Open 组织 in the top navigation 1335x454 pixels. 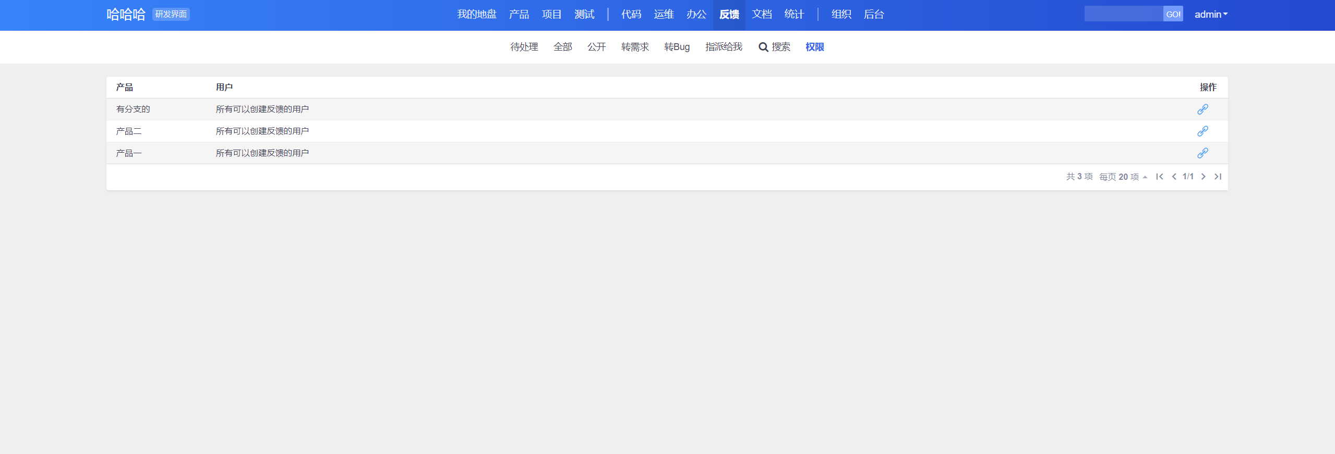click(x=841, y=15)
